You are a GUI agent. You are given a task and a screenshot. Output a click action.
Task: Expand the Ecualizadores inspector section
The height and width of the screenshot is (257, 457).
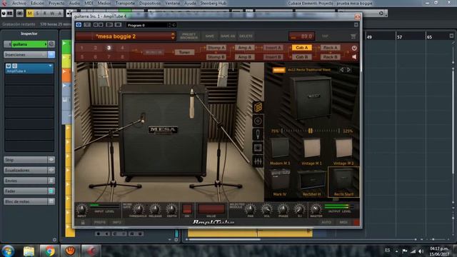point(29,170)
